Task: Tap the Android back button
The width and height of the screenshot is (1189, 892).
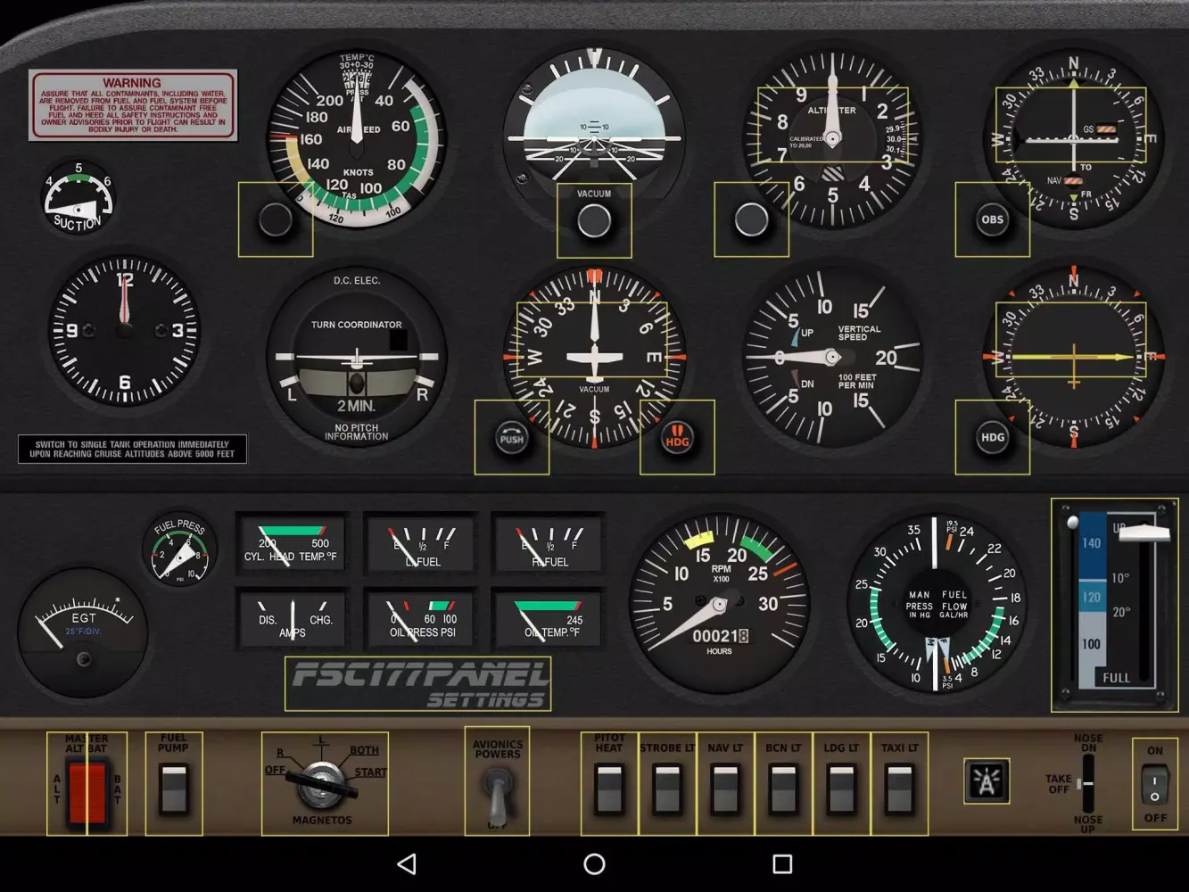Action: pyautogui.click(x=407, y=863)
